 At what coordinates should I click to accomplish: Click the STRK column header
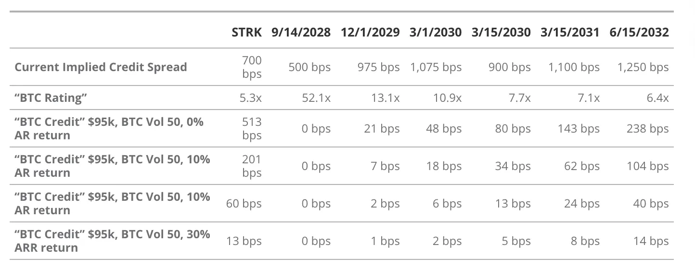[246, 32]
